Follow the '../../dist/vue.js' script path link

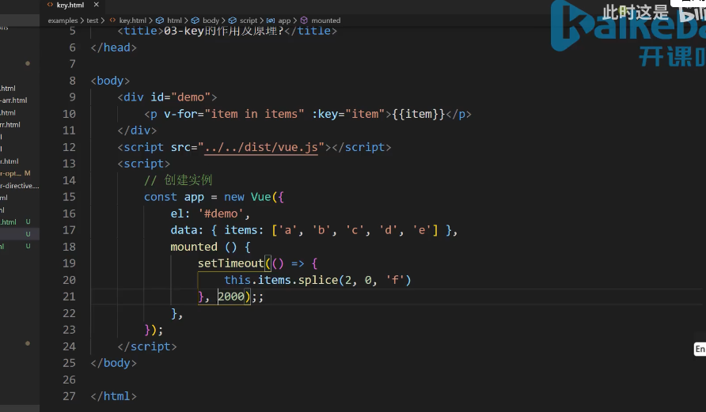[261, 147]
